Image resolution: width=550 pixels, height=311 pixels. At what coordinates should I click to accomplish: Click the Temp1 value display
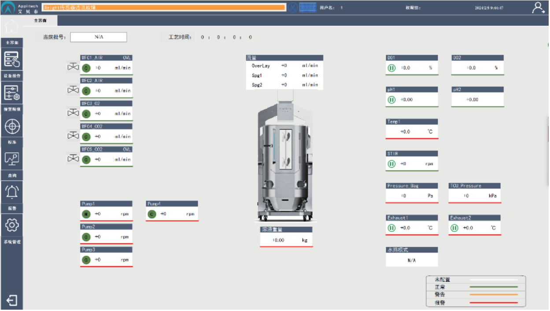point(412,132)
